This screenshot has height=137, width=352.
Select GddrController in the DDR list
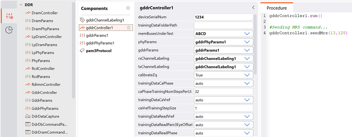[x=44, y=92]
